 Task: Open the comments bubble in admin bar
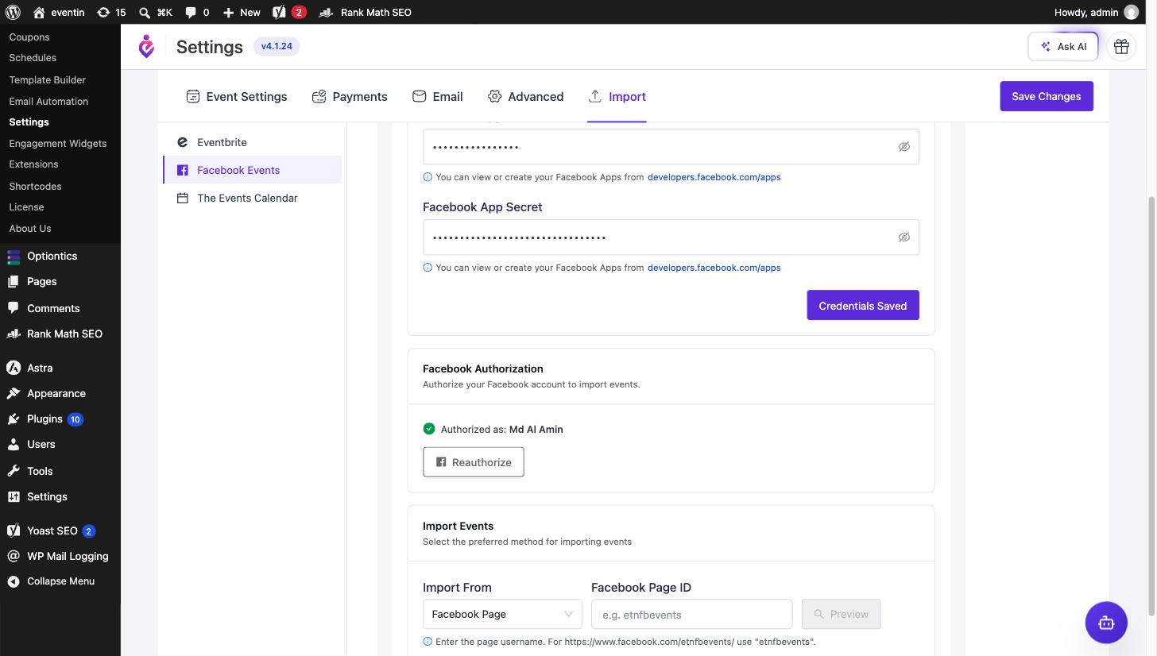(197, 12)
